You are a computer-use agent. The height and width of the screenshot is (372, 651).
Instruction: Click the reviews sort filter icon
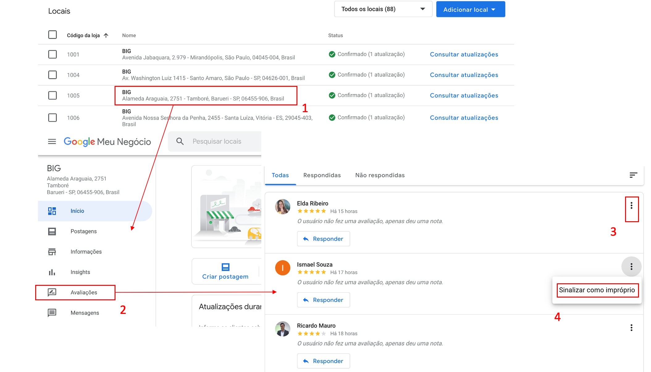click(633, 175)
